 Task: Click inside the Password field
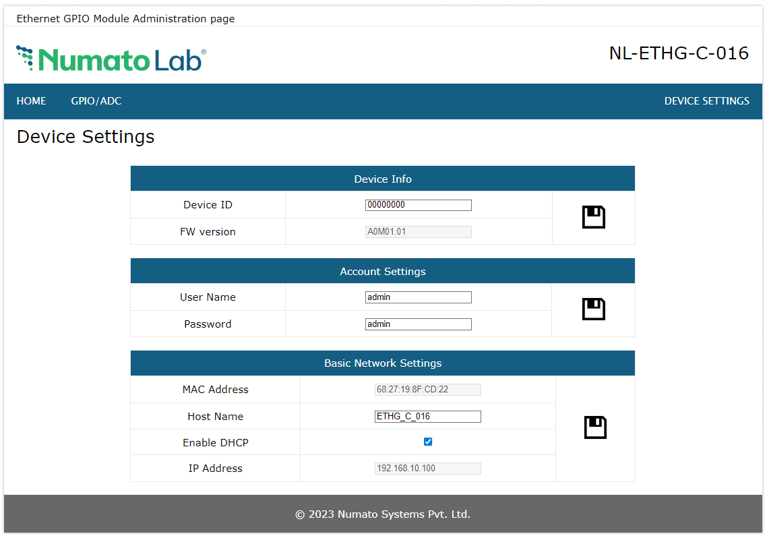pyautogui.click(x=418, y=324)
